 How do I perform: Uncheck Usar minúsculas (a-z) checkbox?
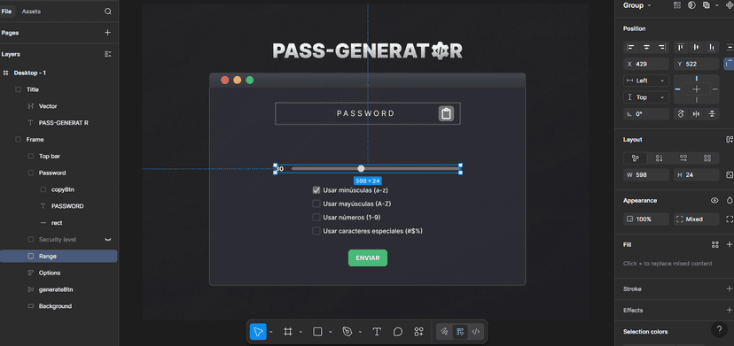click(316, 190)
